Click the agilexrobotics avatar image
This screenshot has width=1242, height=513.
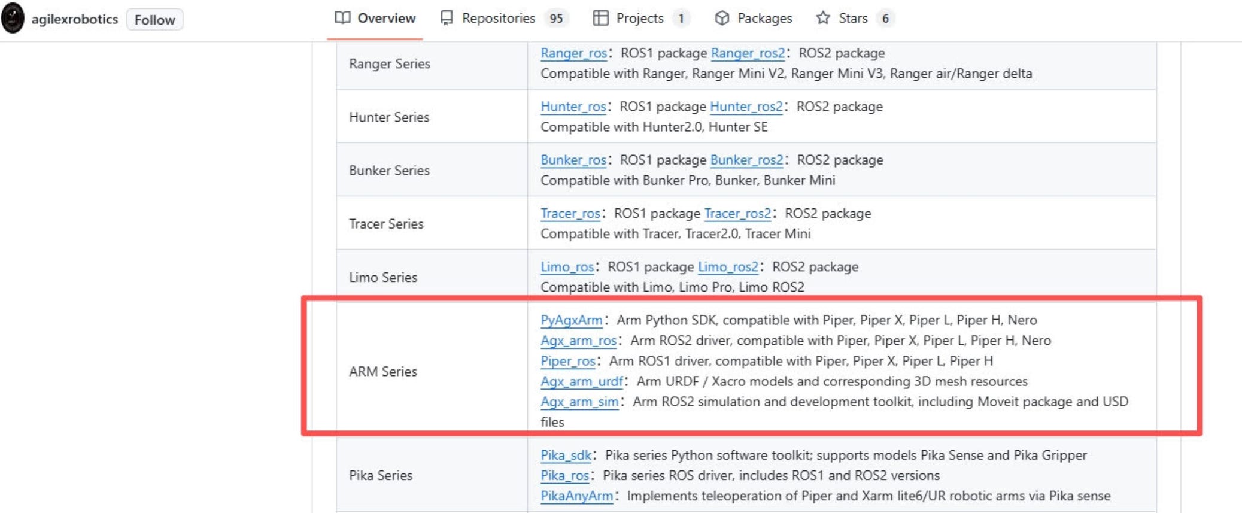[x=13, y=18]
